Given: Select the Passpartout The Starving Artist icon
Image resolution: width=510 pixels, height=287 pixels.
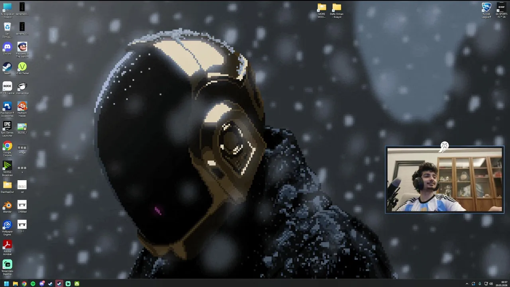Looking at the screenshot, I should click(22, 50).
